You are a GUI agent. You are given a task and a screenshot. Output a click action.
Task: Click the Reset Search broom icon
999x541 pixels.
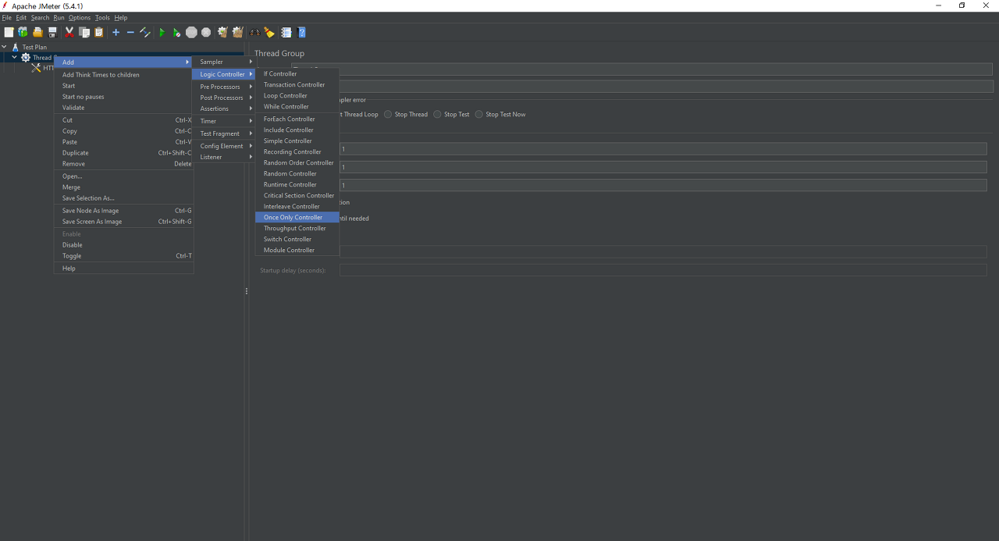tap(269, 32)
